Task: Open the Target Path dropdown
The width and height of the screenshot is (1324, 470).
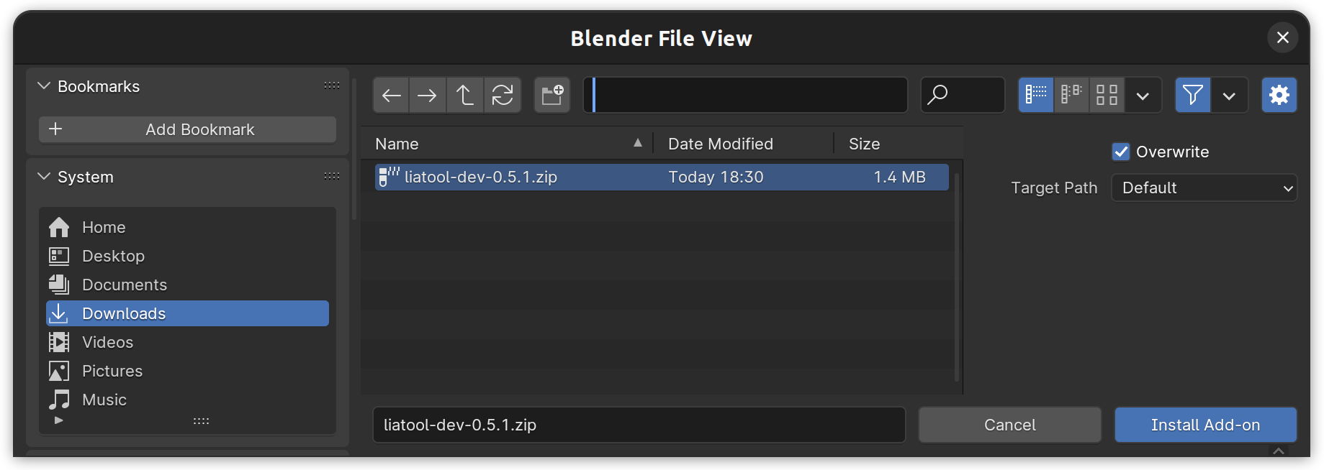Action: [1204, 188]
